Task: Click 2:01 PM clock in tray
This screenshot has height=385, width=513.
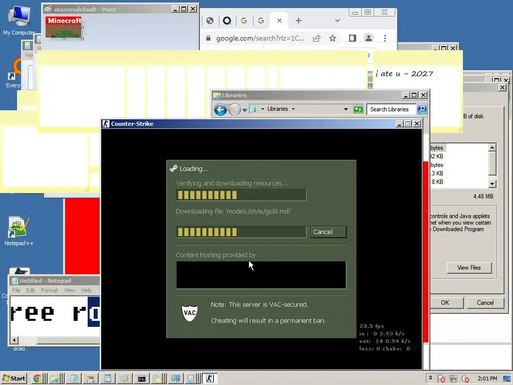Action: [487, 378]
